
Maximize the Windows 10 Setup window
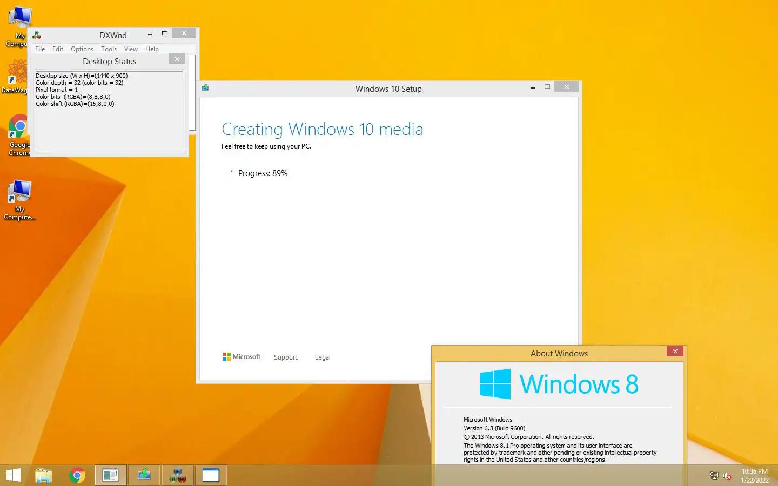click(x=547, y=87)
